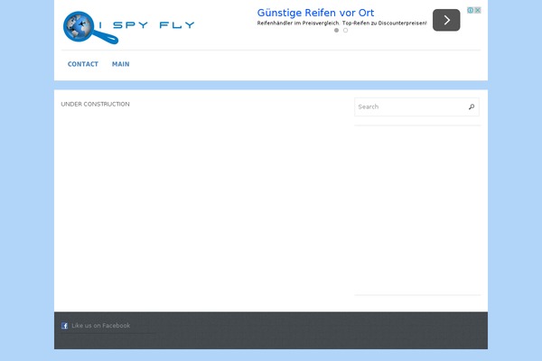Click the ad info (AdChoices) icon
This screenshot has width=542, height=361.
471,10
